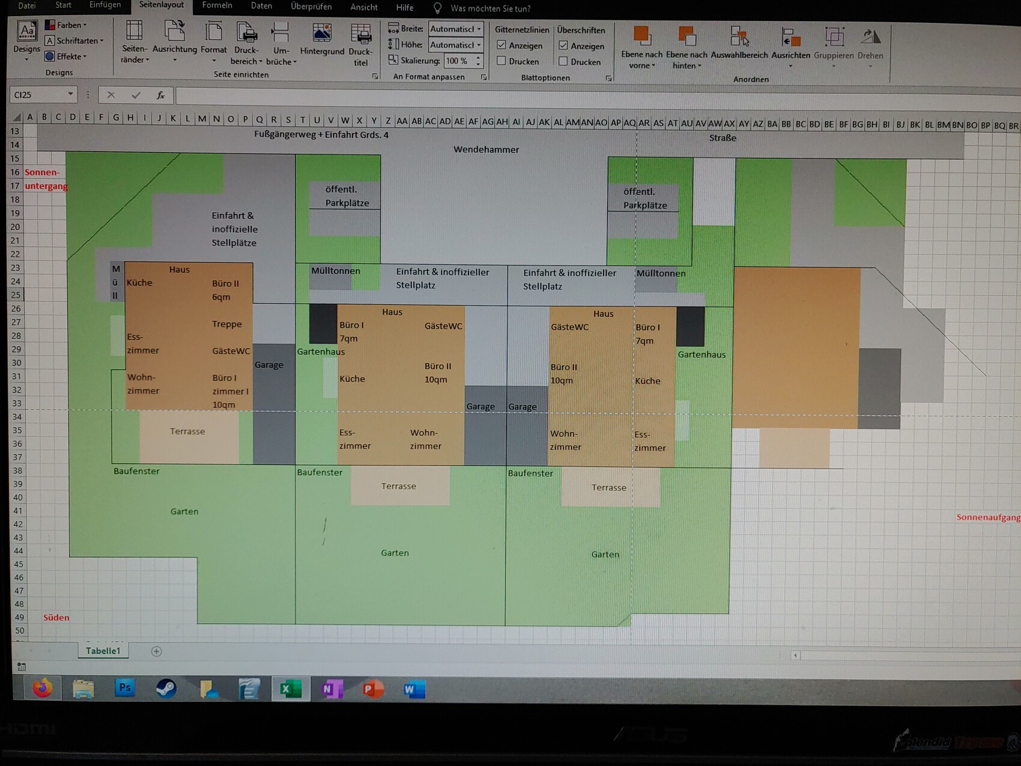Add a new sheet with plus button
Screen dimensions: 1021x766
pos(156,651)
